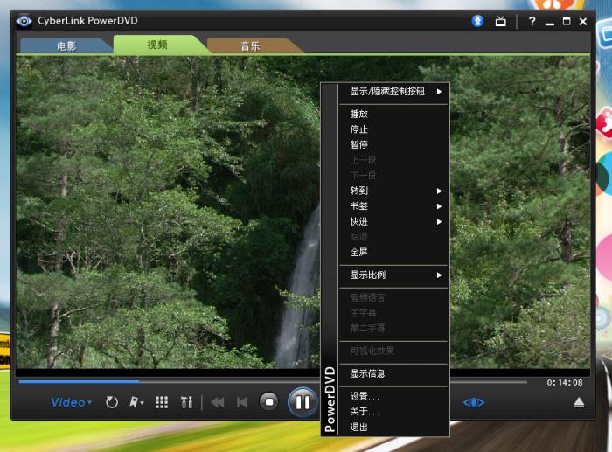Click the blue TrueTheater eye icon
Screen dimensions: 612x452
(474, 402)
